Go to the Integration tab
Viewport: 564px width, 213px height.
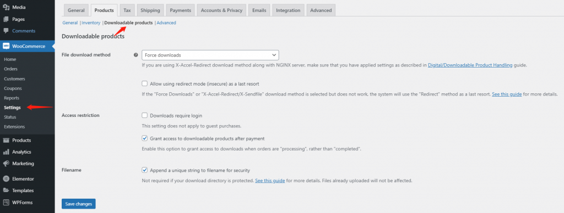288,10
